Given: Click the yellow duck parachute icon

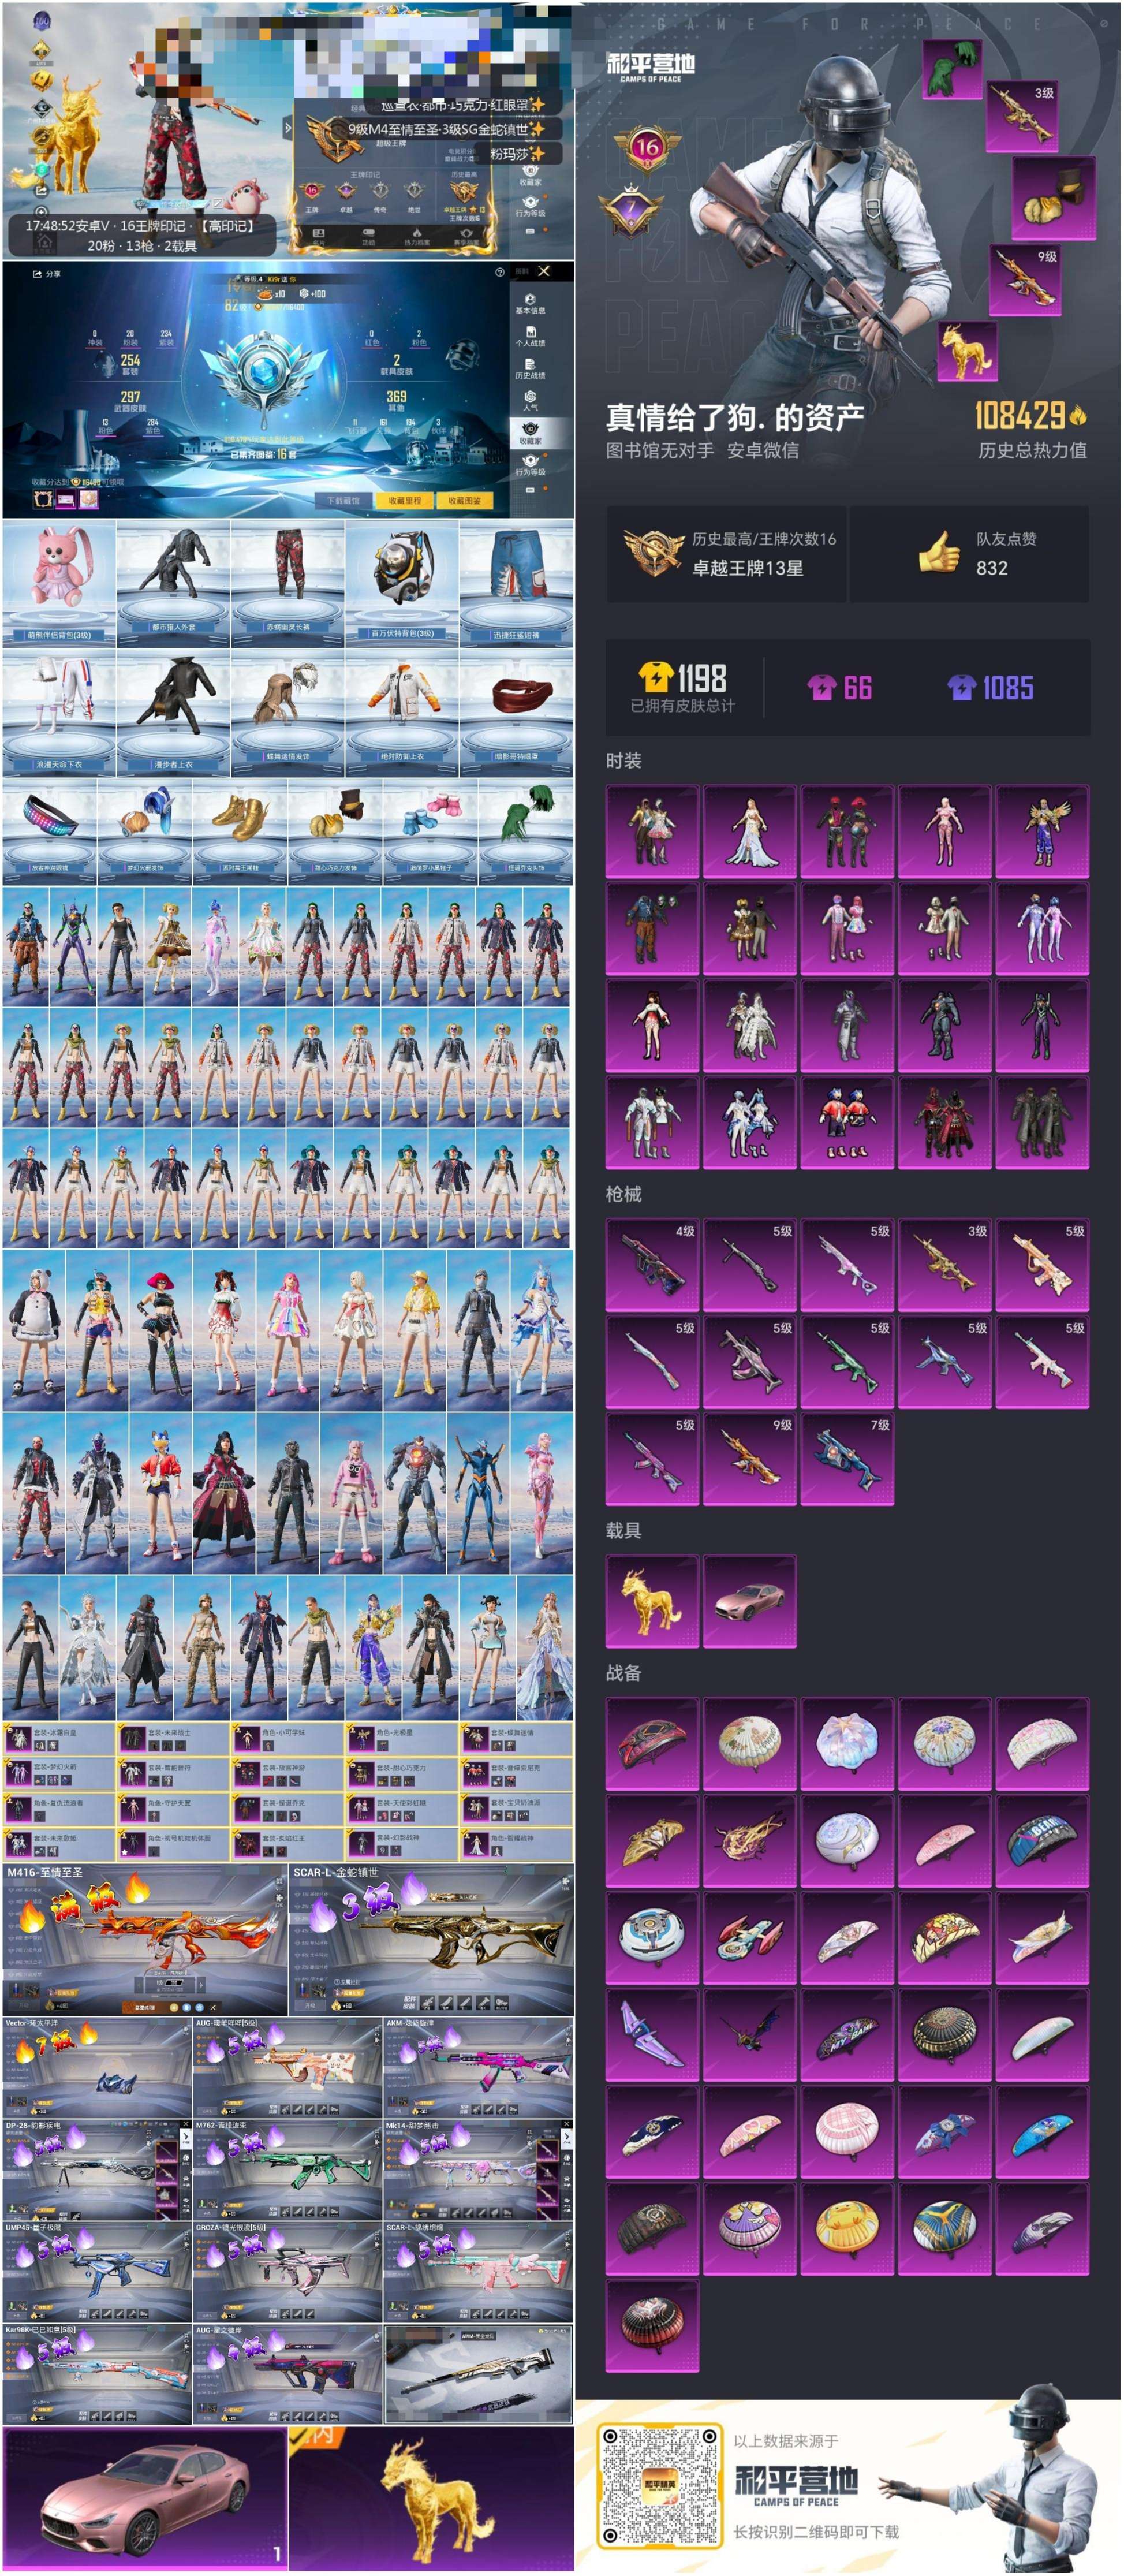Looking at the screenshot, I should pos(847,2229).
